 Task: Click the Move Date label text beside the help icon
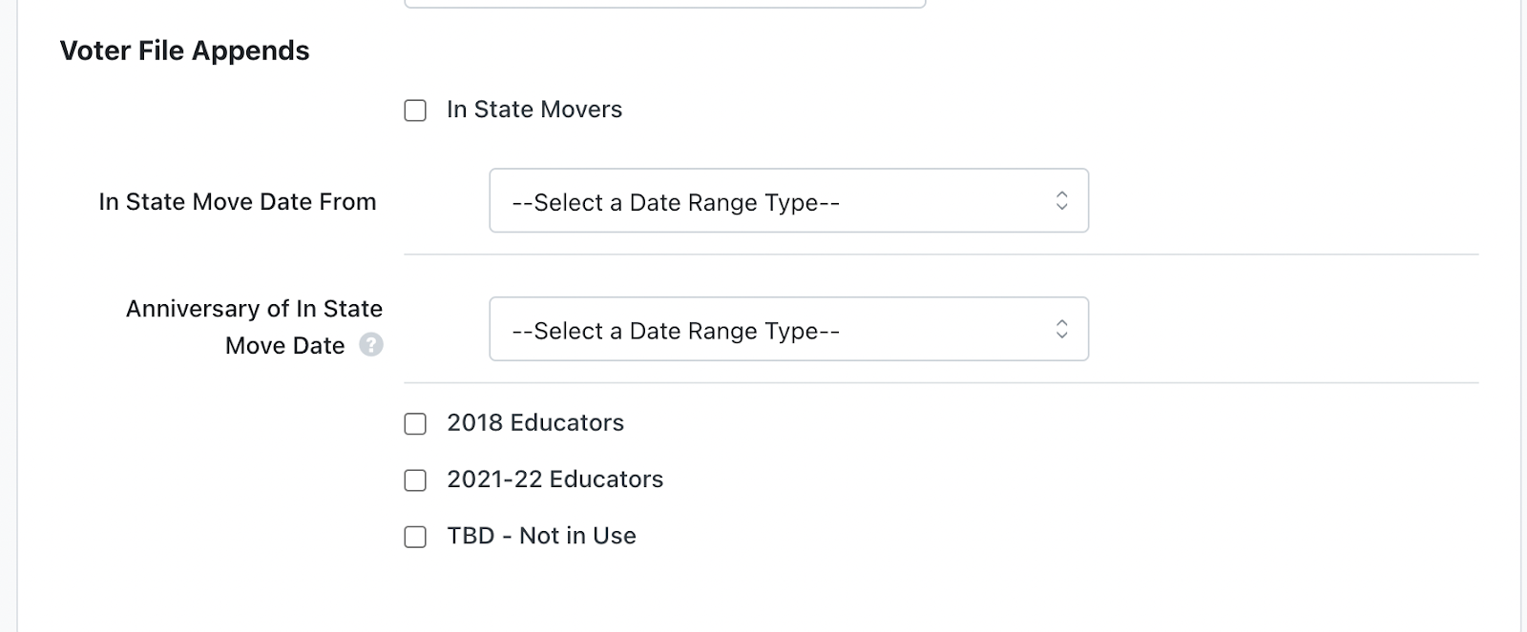(284, 346)
